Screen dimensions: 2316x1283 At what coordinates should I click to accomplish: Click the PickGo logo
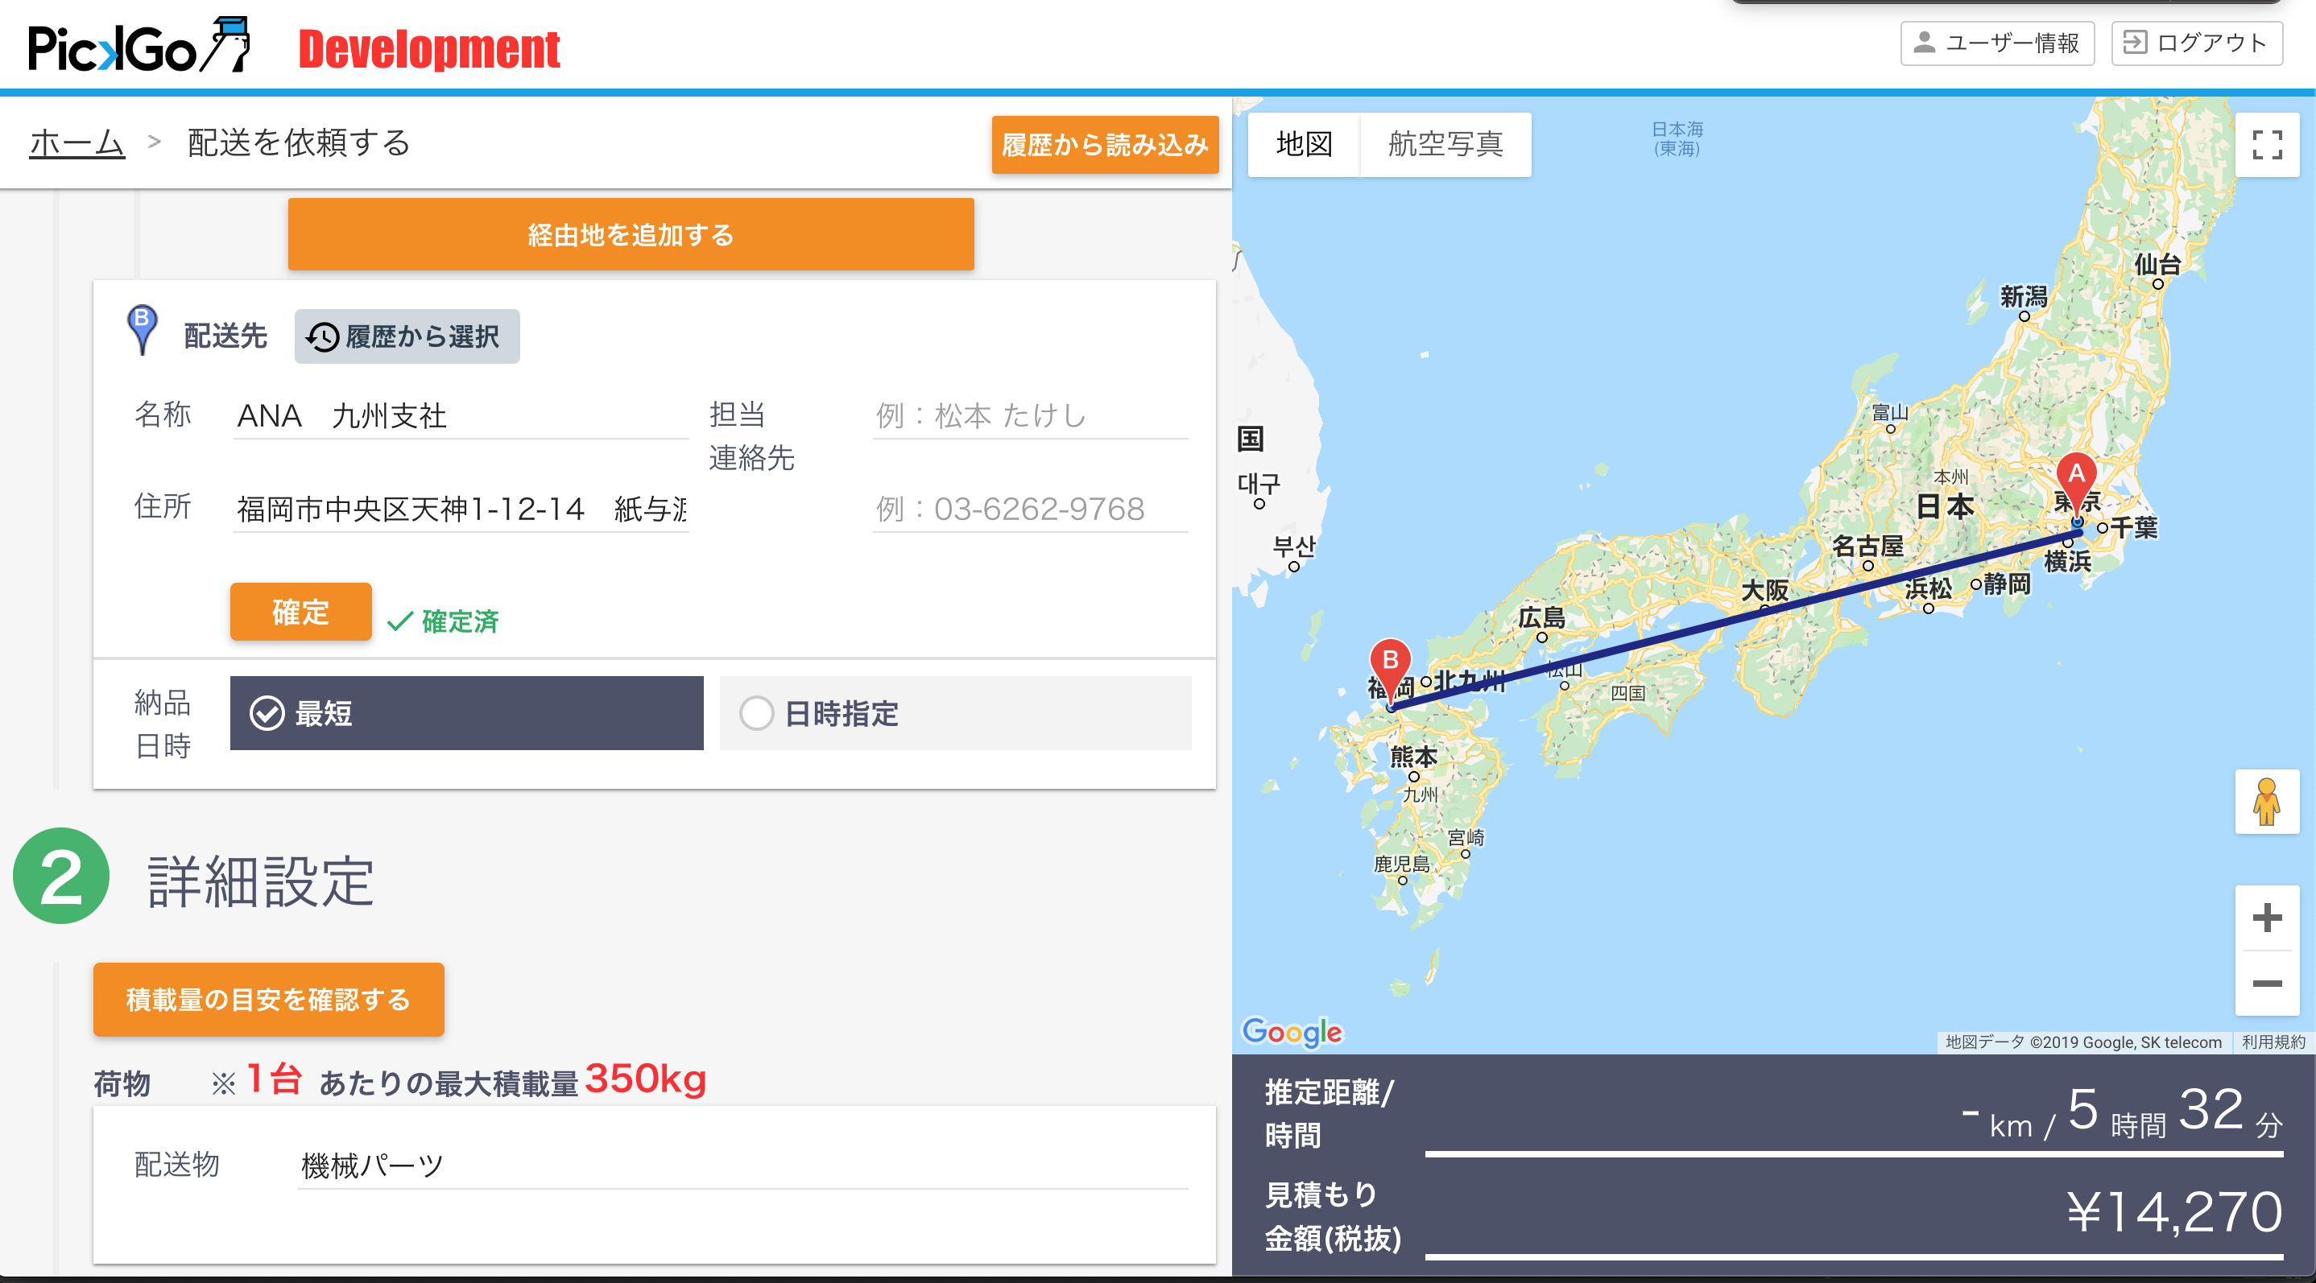(139, 45)
